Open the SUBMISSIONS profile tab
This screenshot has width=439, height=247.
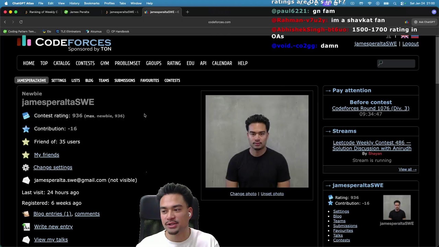124,81
